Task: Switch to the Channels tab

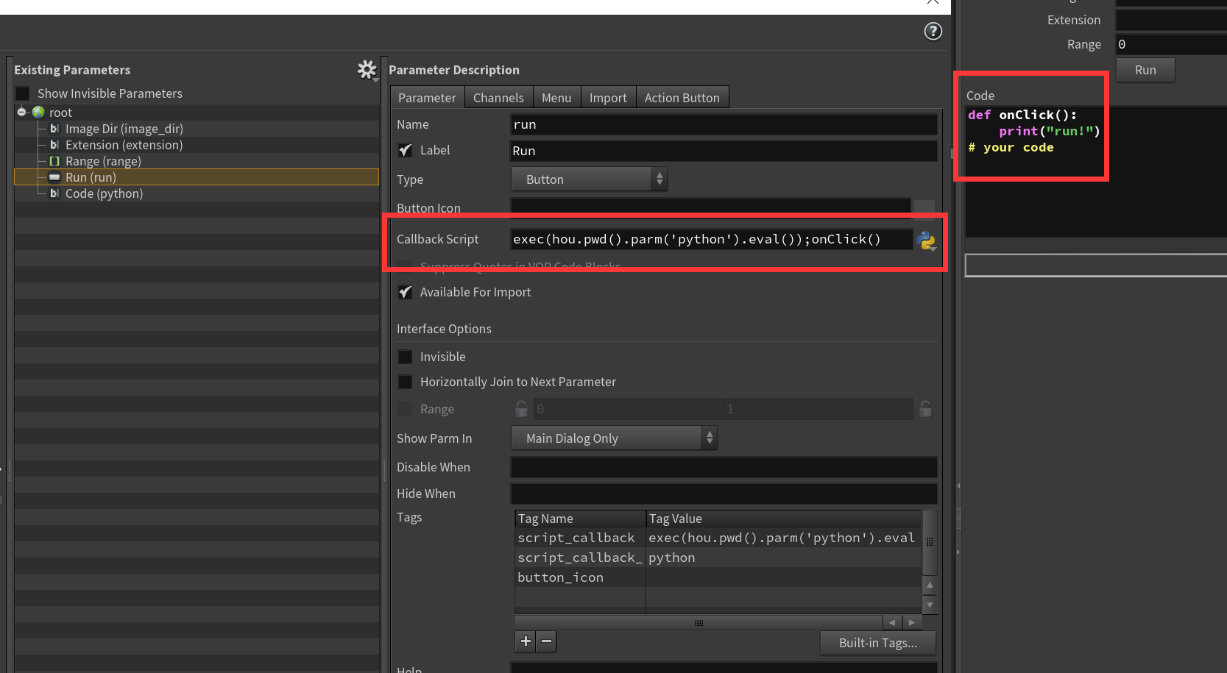Action: point(498,96)
